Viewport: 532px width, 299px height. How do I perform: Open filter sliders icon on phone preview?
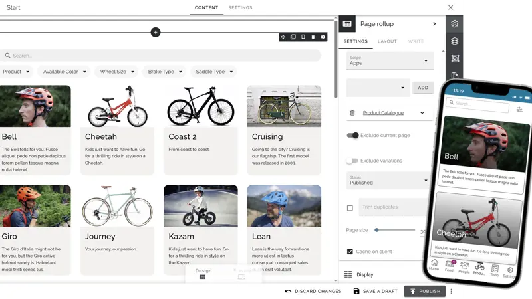(x=519, y=109)
